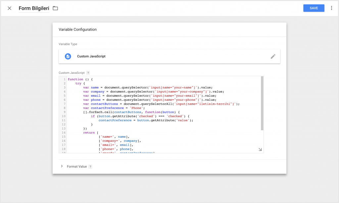Expand the Format Value section chevron

point(62,166)
